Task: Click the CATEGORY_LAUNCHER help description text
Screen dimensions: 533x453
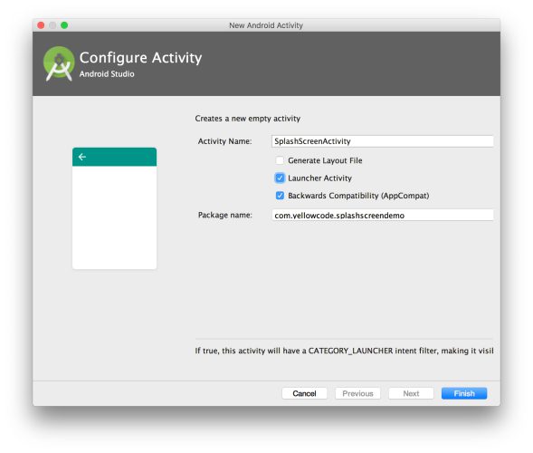Action: click(344, 351)
